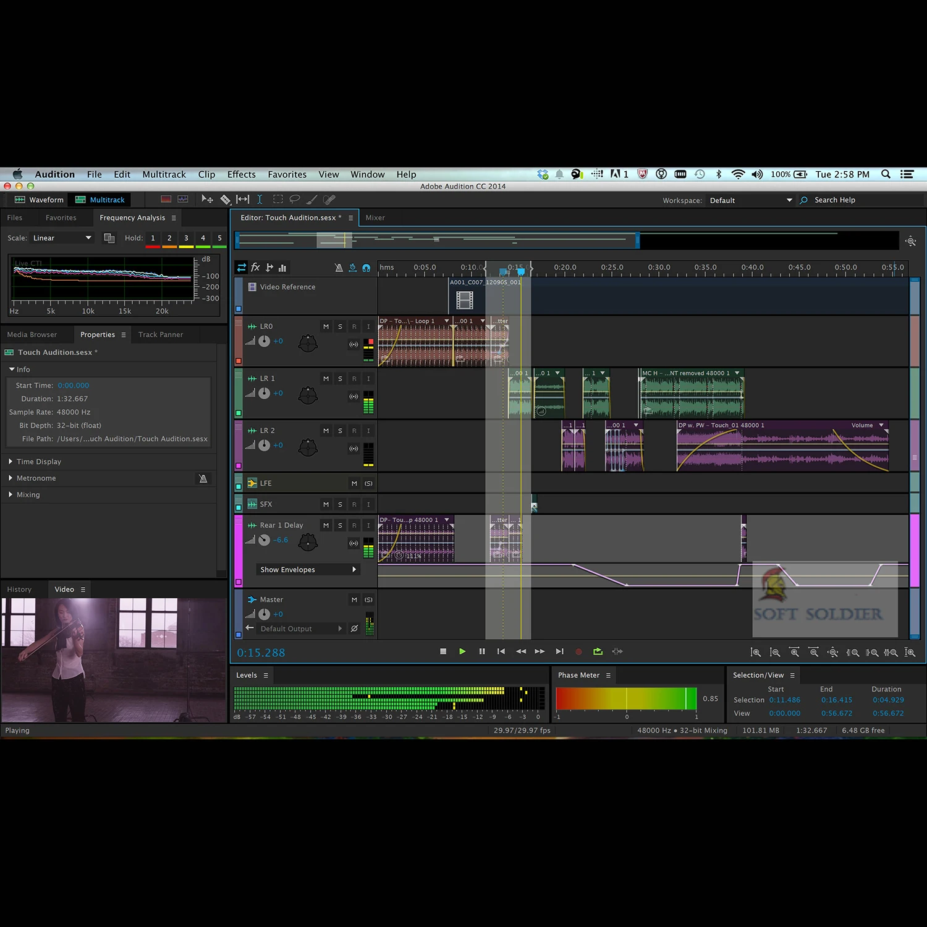Image resolution: width=927 pixels, height=927 pixels.
Task: Toggle Hold 1 in Frequency Analysis
Action: coord(153,238)
